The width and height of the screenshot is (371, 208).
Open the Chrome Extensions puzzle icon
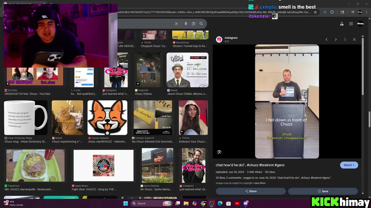pyautogui.click(x=332, y=12)
